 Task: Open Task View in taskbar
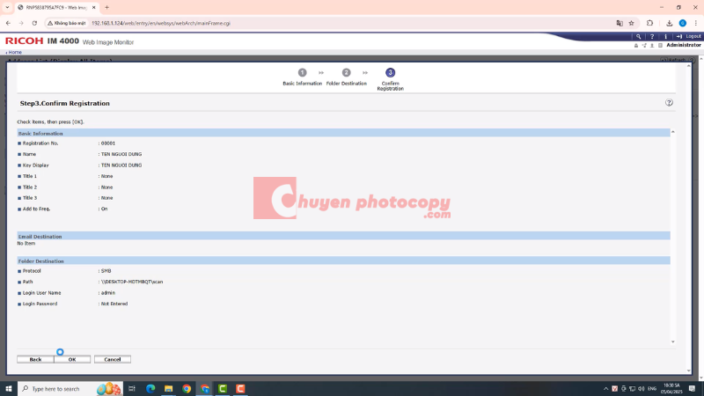tap(131, 389)
